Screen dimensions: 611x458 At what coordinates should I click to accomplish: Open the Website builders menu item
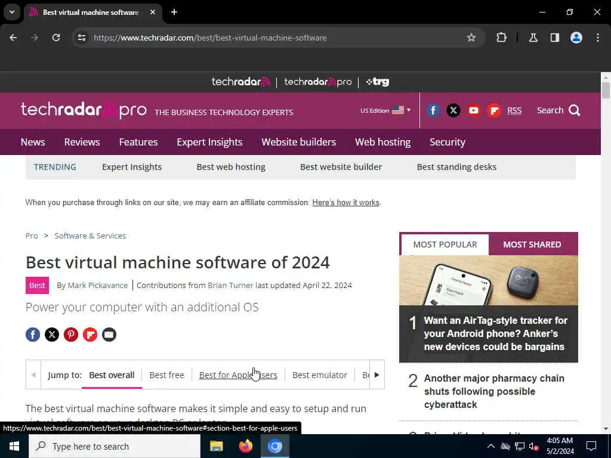[298, 142]
